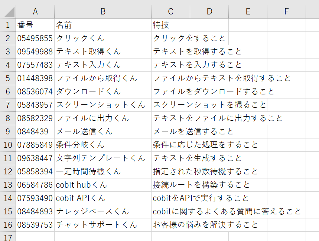This screenshot has width=319, height=241.
Task: Select column A header
Action: (x=35, y=11)
